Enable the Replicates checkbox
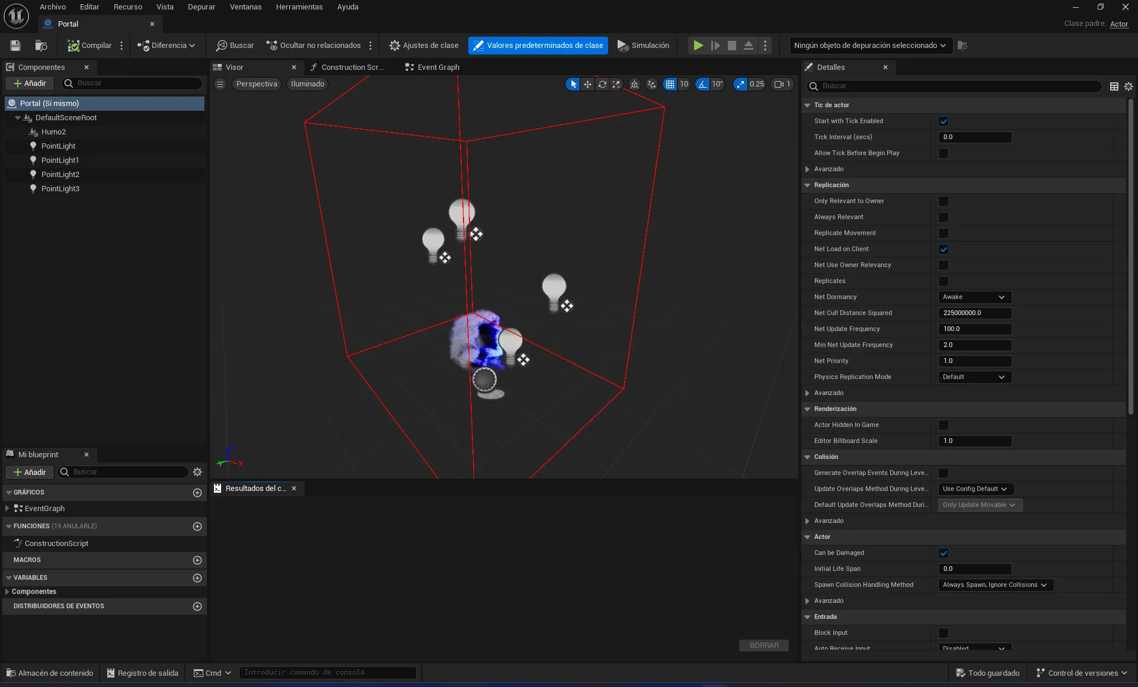The width and height of the screenshot is (1138, 687). [x=944, y=281]
